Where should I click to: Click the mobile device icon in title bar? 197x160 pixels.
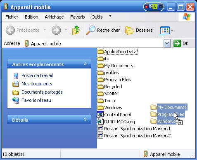tap(6, 7)
